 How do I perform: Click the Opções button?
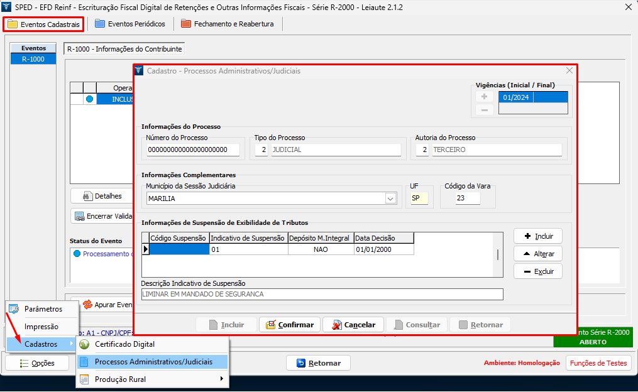[37, 363]
